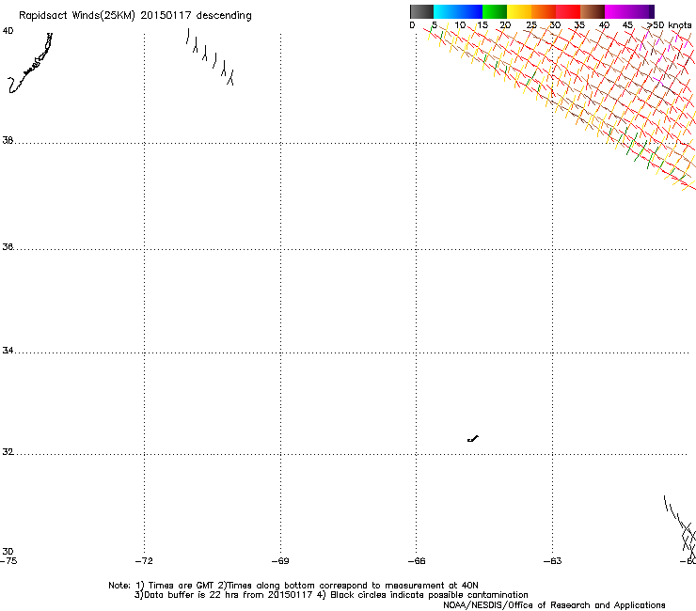
Task: Click the longitude label -63
Action: click(x=553, y=561)
